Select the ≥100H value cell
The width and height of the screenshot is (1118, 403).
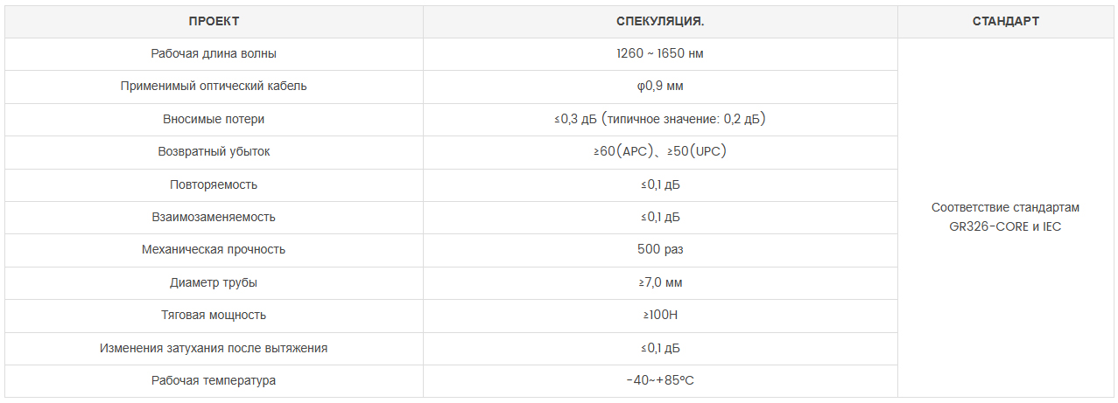pyautogui.click(x=660, y=315)
